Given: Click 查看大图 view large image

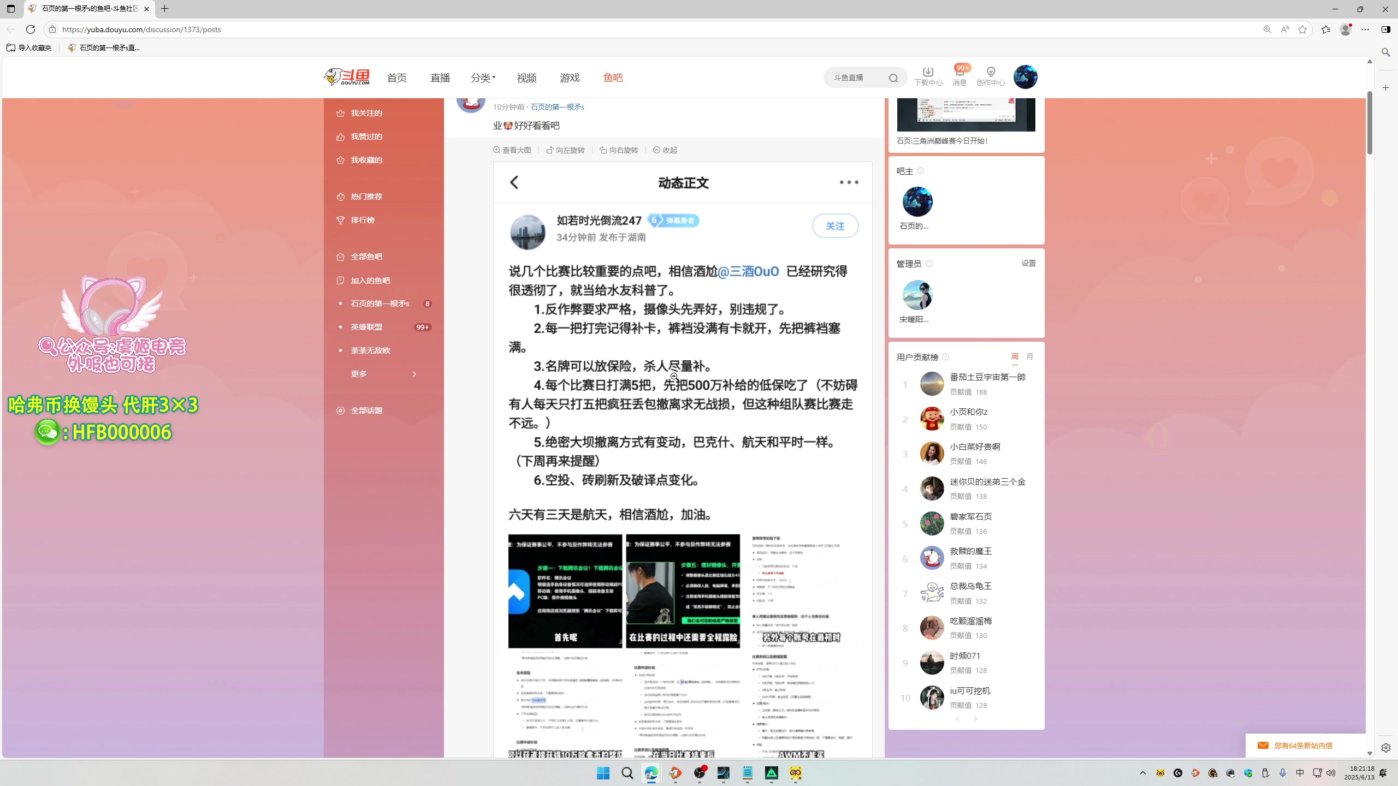Looking at the screenshot, I should (x=512, y=150).
